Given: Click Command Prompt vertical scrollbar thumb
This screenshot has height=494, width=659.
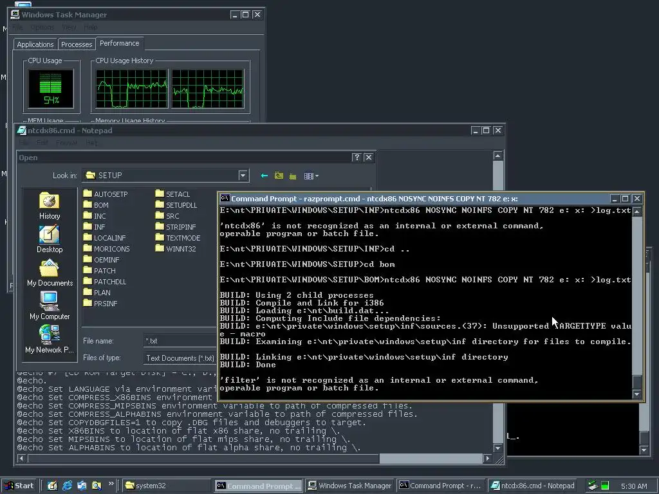Looking at the screenshot, I should point(637,382).
